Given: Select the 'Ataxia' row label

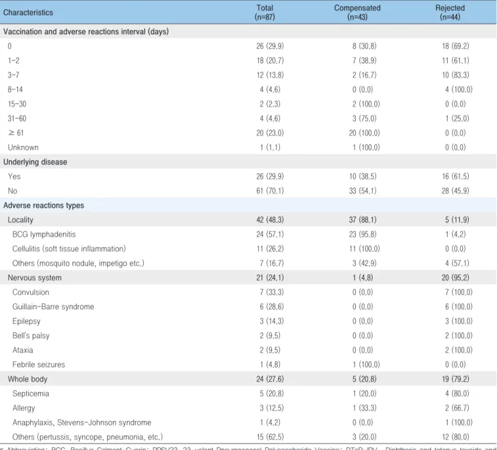Looking at the screenshot, I should [x=23, y=350].
